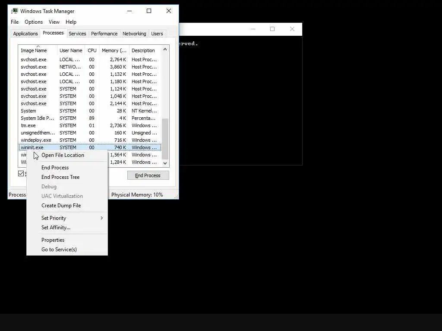Click the End Process button
This screenshot has height=331, width=442.
[148, 175]
